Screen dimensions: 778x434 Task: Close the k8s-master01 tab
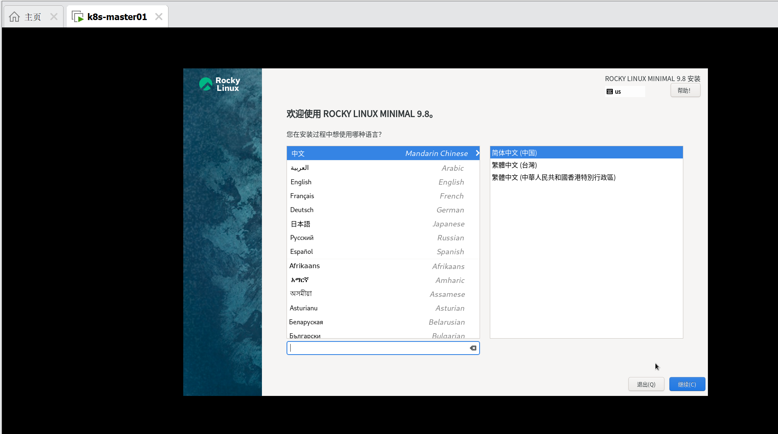pos(159,17)
